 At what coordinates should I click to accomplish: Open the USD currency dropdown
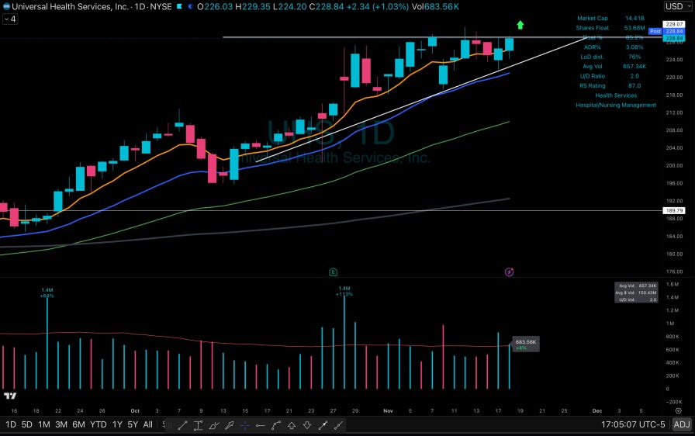pos(678,6)
